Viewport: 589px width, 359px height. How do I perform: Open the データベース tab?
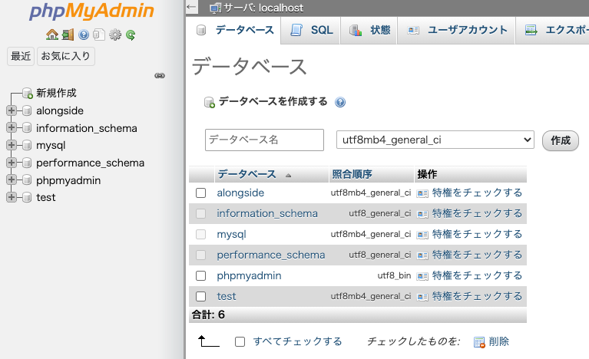[x=233, y=30]
